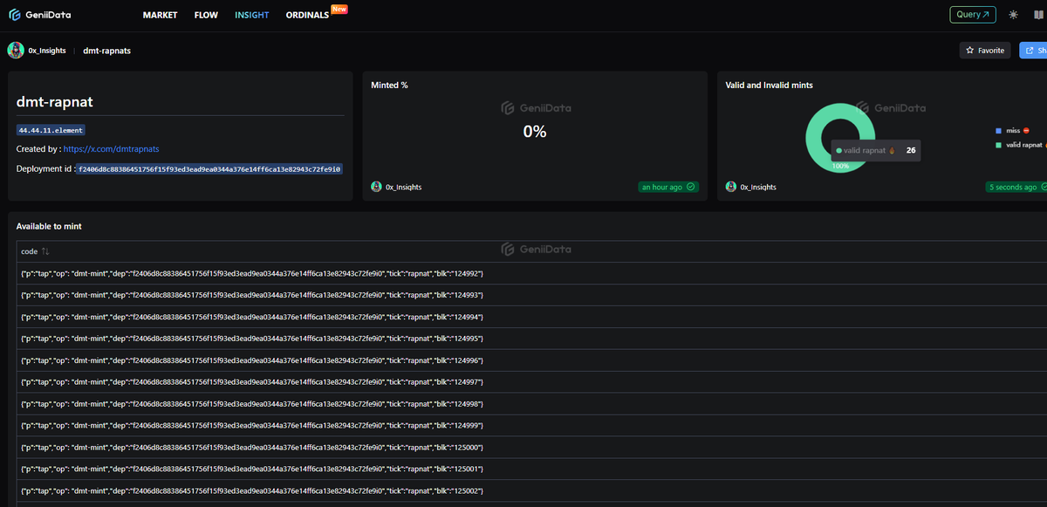This screenshot has width=1047, height=507.
Task: Click the '5 seconds ago' refresh badge
Action: [x=1016, y=187]
